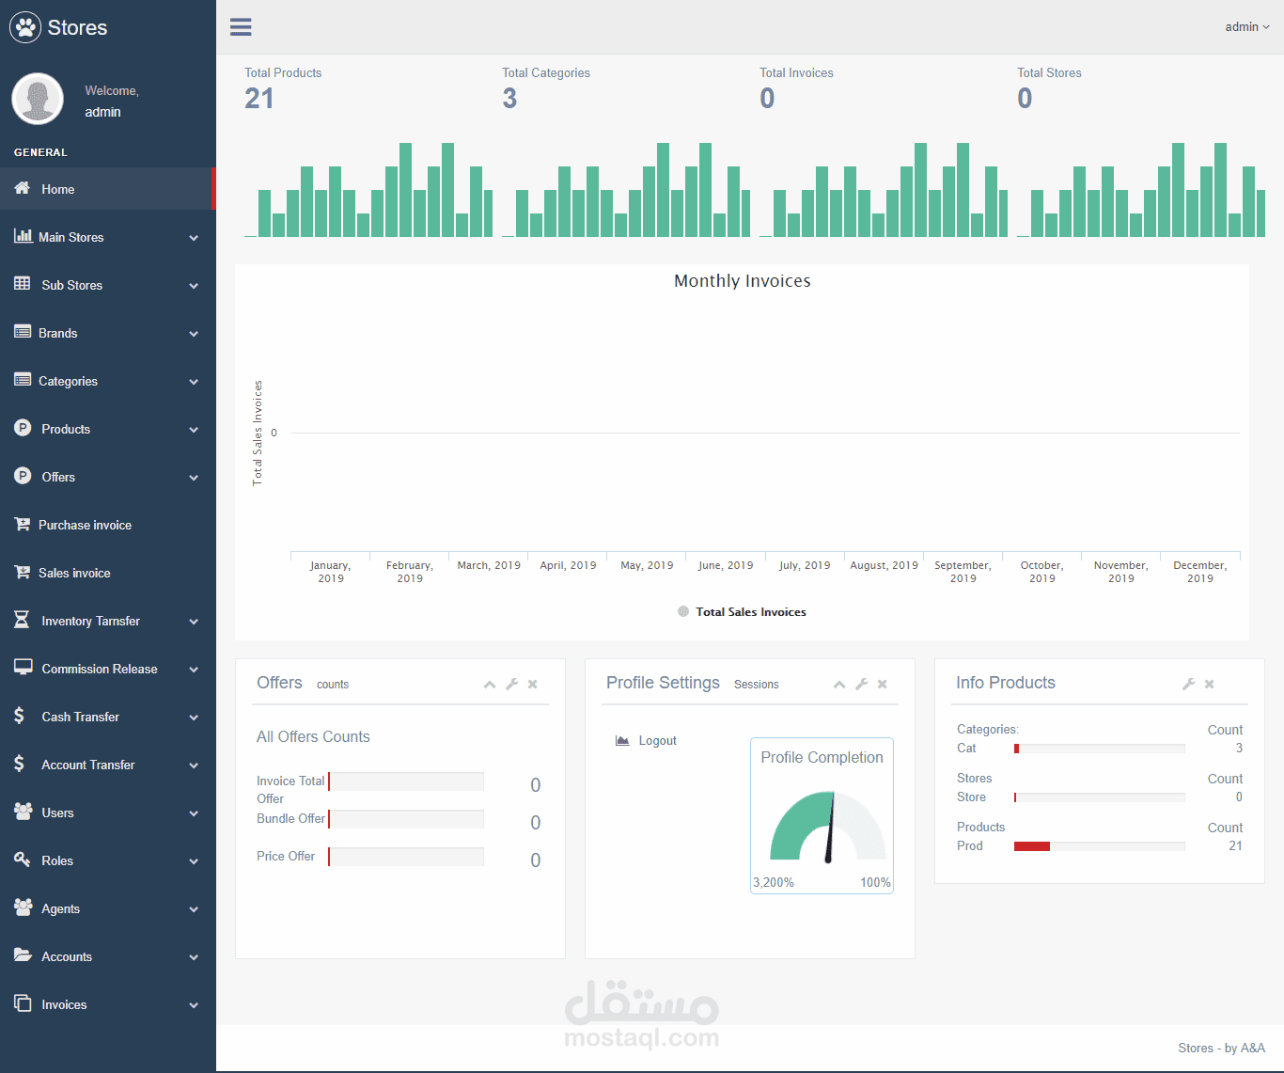This screenshot has width=1284, height=1073.
Task: Click the wrench icon in Offers panel
Action: tap(512, 685)
